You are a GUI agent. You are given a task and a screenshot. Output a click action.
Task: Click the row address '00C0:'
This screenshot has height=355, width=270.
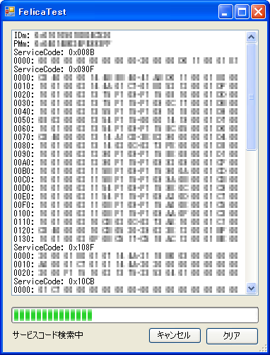(24, 180)
